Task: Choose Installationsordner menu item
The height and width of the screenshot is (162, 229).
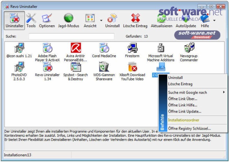Action: point(197,120)
